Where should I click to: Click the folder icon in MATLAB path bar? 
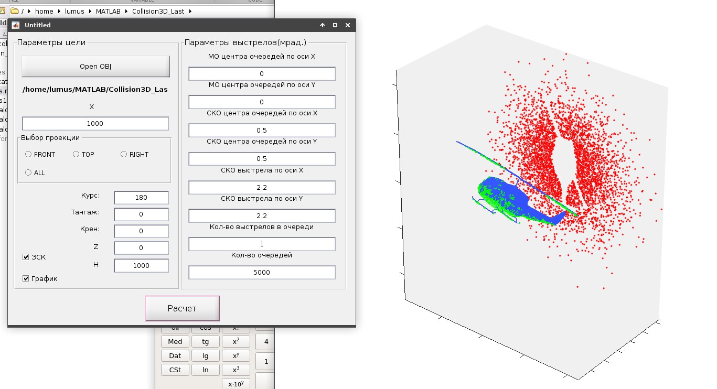(x=15, y=11)
